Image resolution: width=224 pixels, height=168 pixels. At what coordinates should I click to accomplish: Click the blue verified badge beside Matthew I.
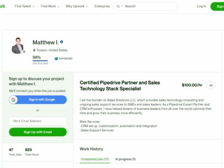click(62, 42)
